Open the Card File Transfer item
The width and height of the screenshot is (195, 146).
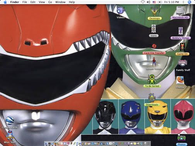(154, 46)
